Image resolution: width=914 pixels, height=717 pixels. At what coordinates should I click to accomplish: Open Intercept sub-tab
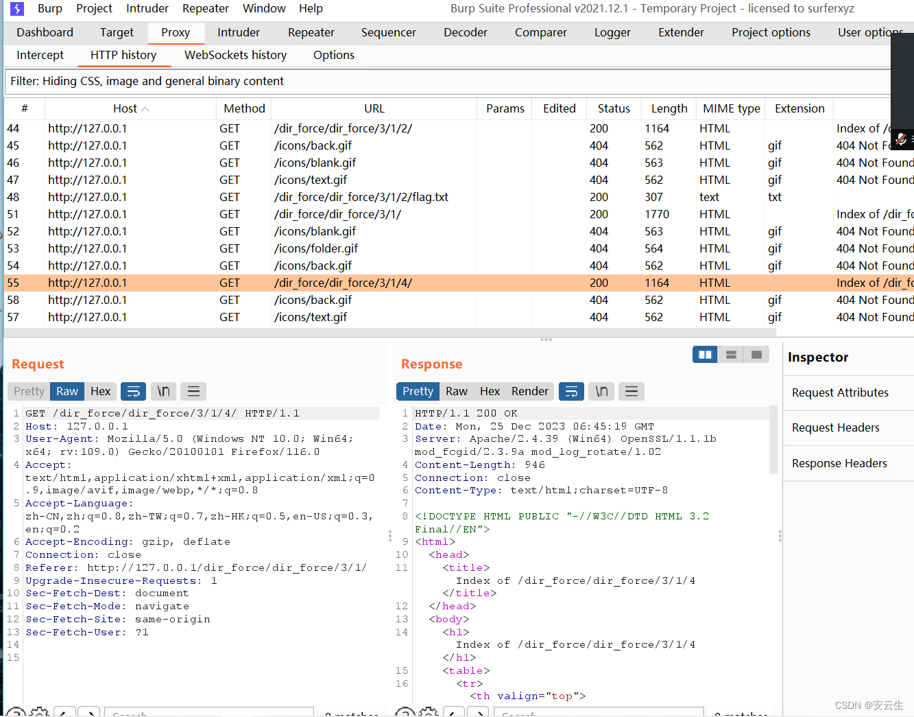coord(40,55)
